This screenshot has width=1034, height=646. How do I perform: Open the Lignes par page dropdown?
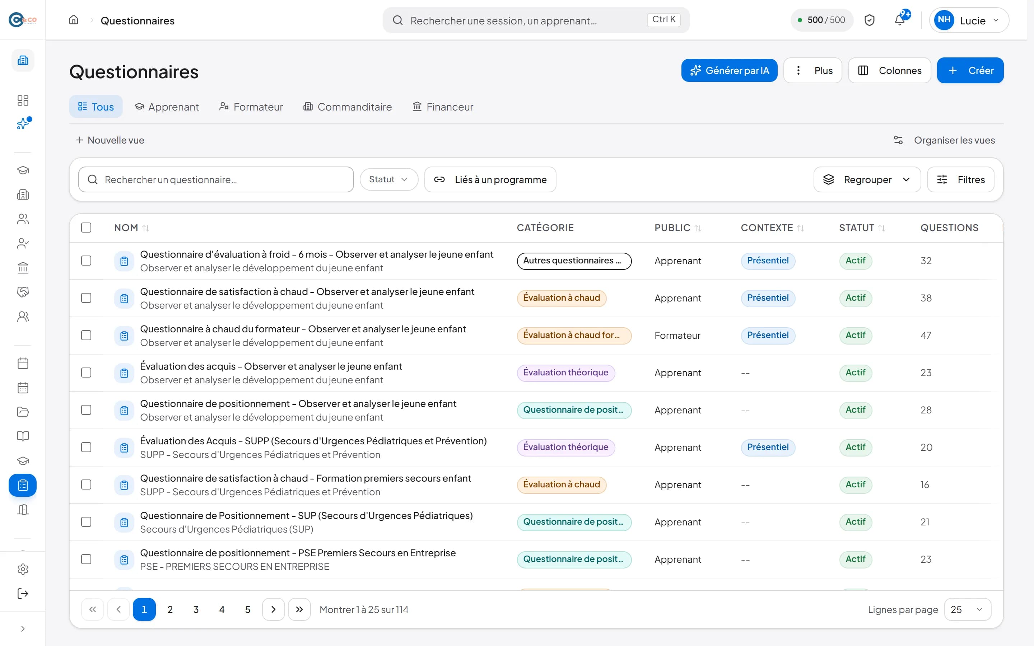967,609
